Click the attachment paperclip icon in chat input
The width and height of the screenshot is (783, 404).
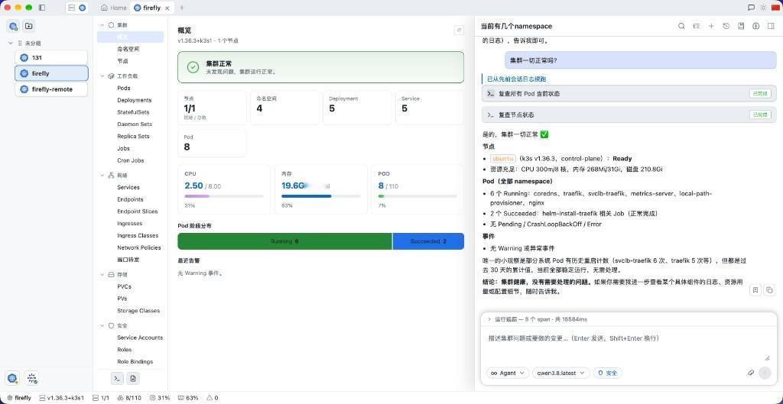coord(750,373)
